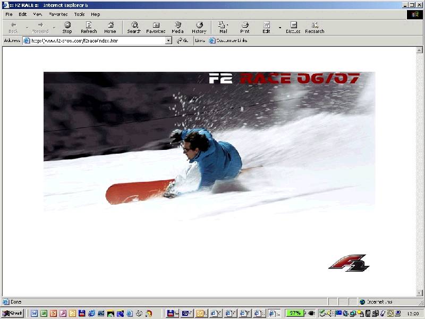
Task: Click the Discuss toolbar button
Action: pos(293,27)
